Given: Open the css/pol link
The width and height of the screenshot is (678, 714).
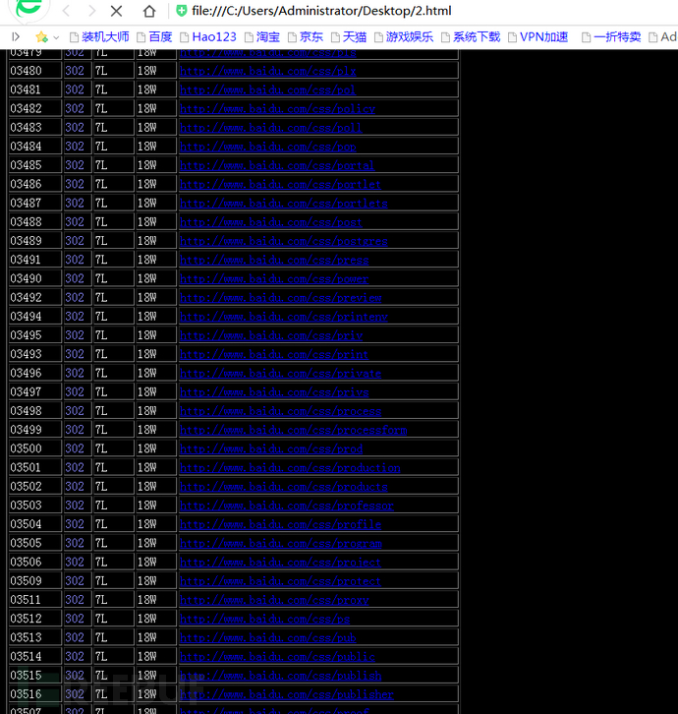Looking at the screenshot, I should pyautogui.click(x=267, y=90).
